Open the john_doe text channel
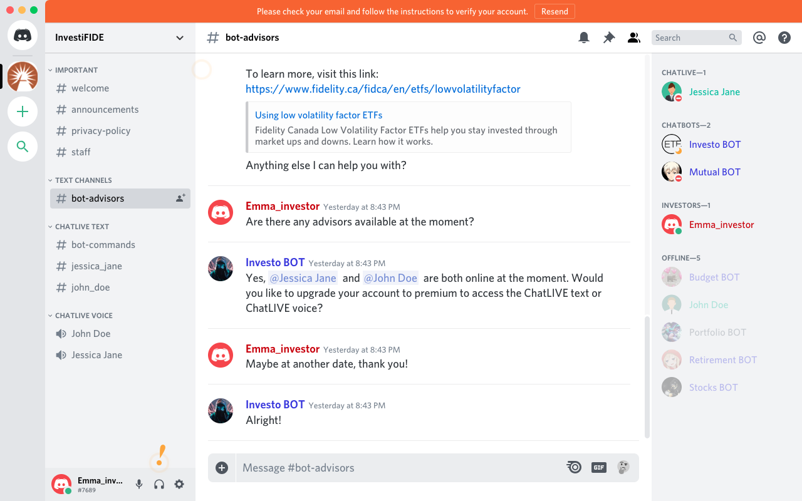 (x=120, y=287)
